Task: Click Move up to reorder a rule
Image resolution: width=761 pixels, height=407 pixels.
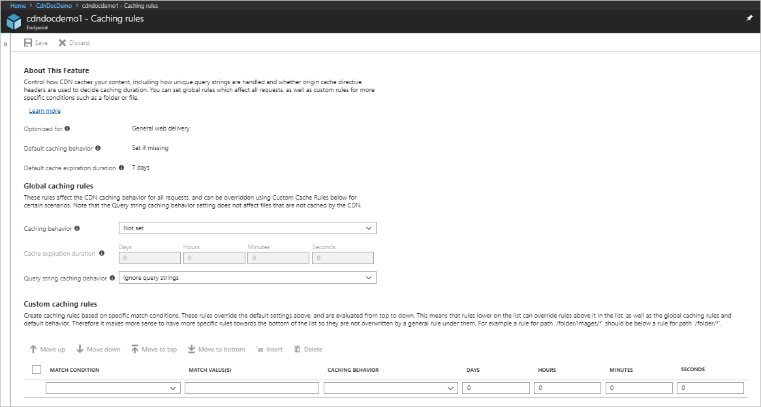Action: tap(46, 349)
